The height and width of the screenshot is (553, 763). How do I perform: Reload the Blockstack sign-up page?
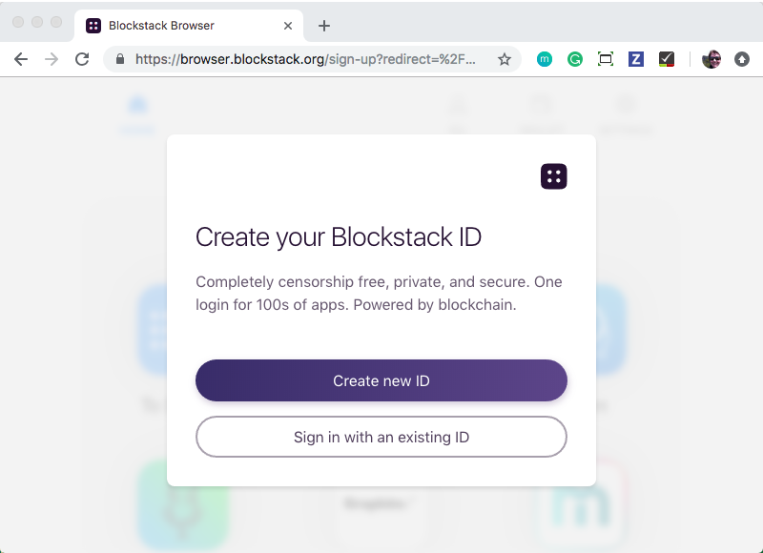(x=82, y=59)
